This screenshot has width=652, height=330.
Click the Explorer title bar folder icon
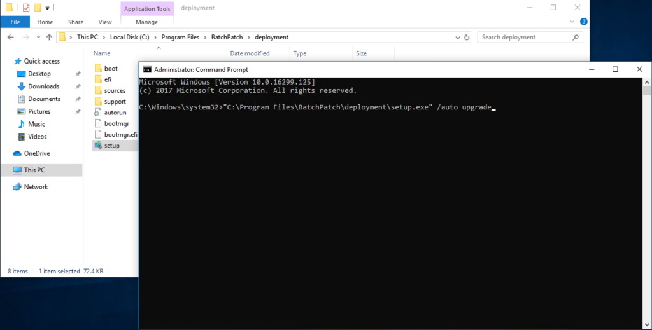pyautogui.click(x=9, y=8)
